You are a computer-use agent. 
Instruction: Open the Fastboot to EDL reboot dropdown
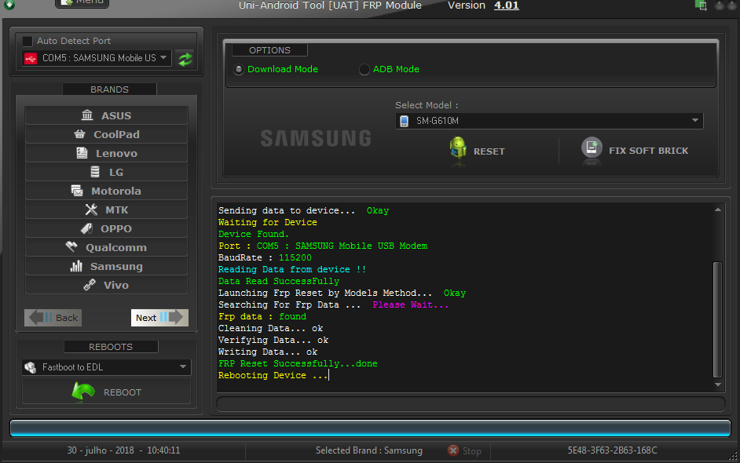[107, 367]
